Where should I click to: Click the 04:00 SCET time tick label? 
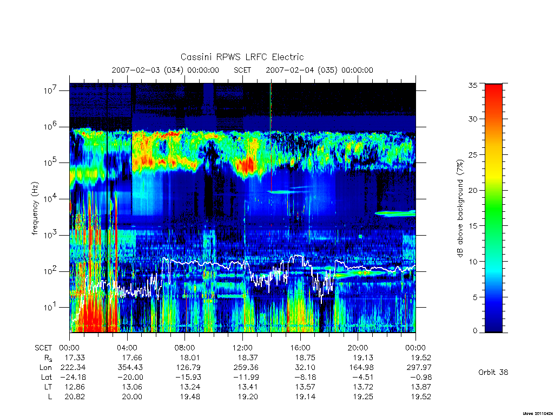click(x=127, y=348)
